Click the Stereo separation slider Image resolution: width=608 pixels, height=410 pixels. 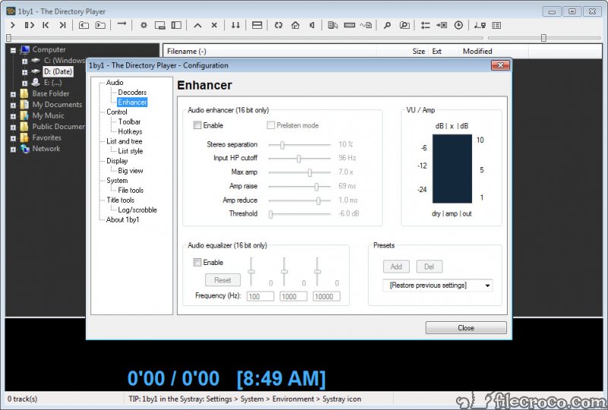(x=299, y=145)
